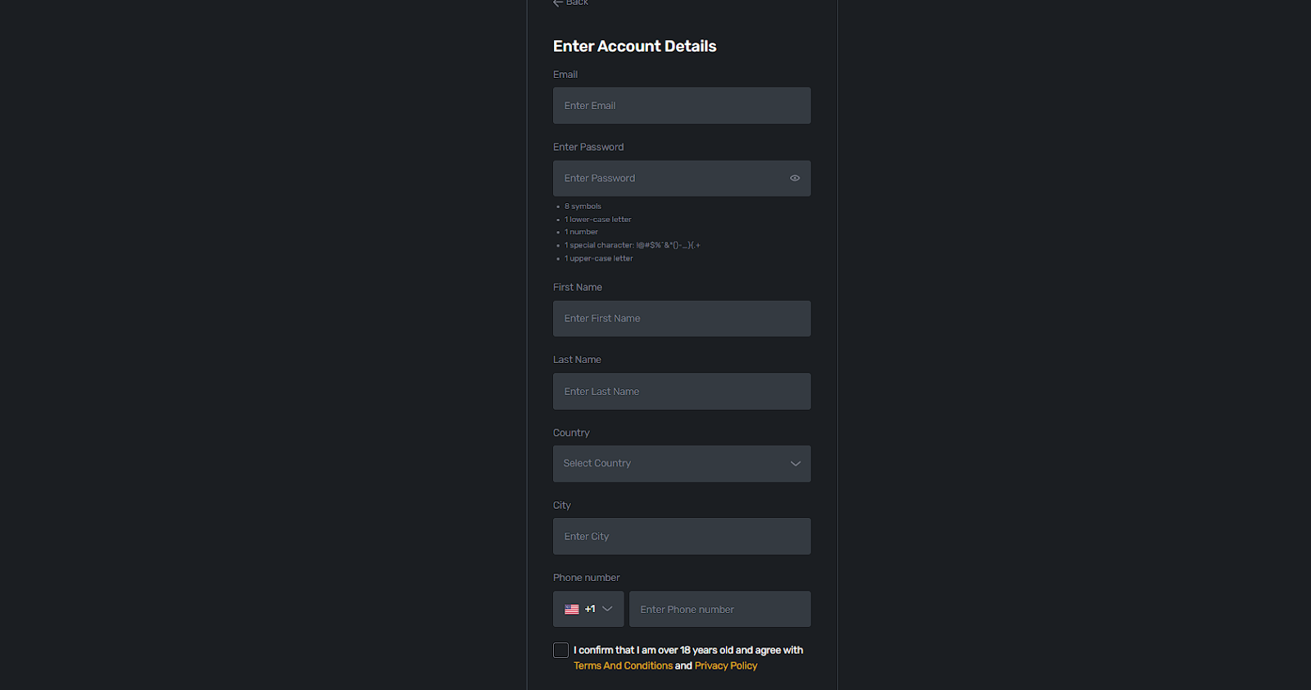Screen dimensions: 1311x690
Task: Click into the Enter First Name field
Action: (x=682, y=318)
